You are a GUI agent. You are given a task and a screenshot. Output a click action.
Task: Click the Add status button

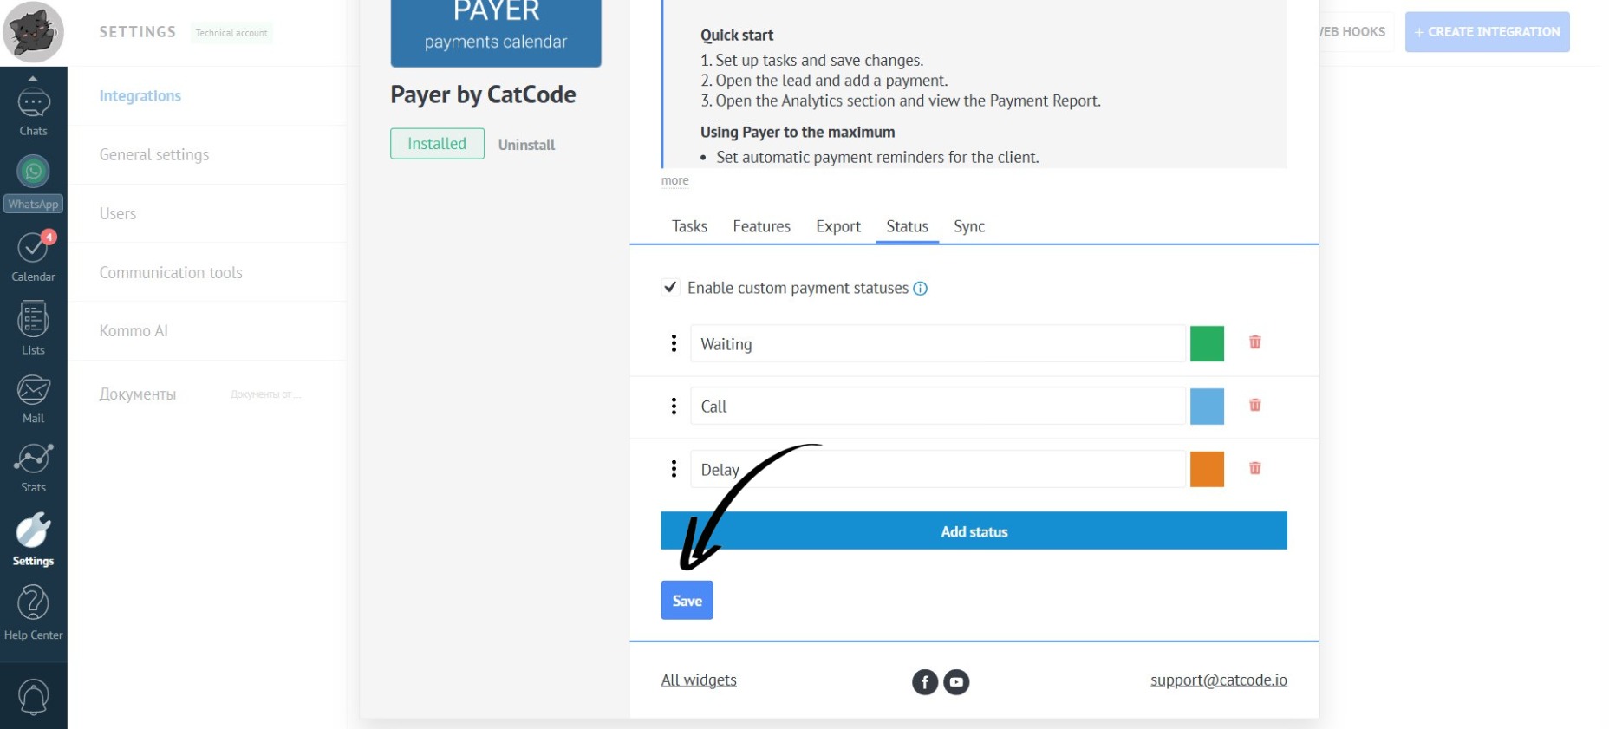pos(974,531)
